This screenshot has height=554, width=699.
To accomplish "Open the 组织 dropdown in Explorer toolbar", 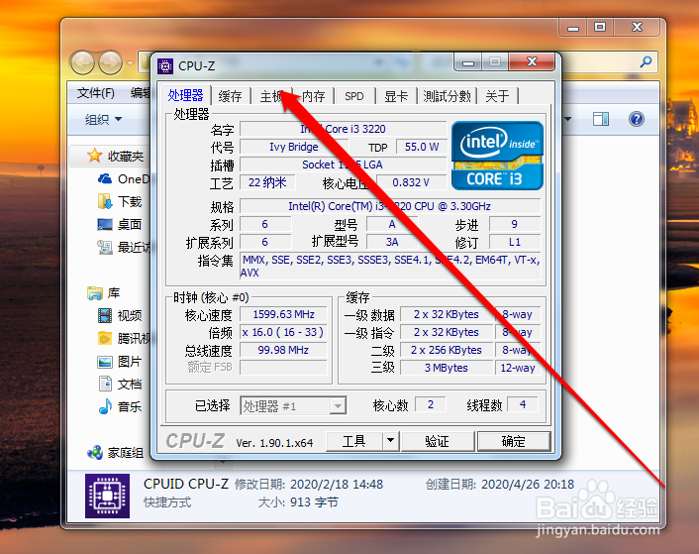I will [x=103, y=120].
